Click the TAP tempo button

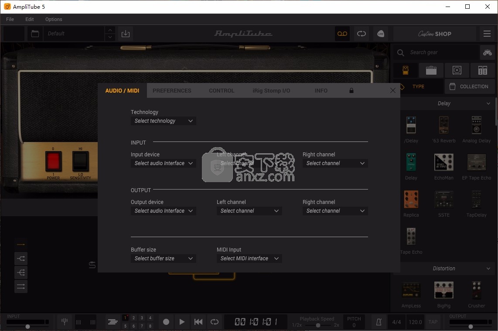(x=433, y=322)
